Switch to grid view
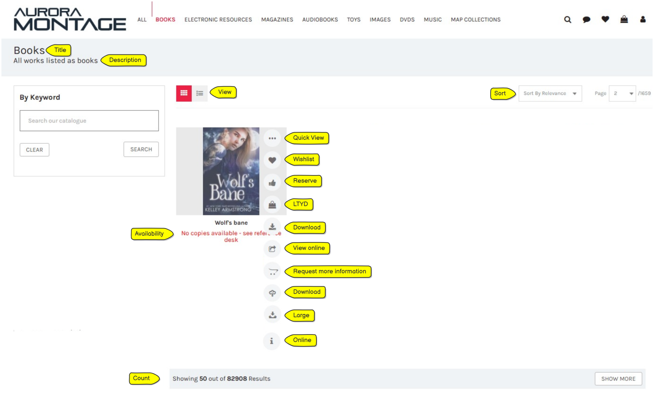 184,93
